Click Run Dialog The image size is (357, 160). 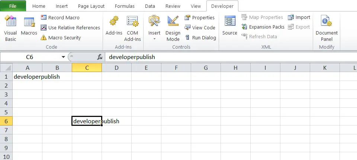[x=200, y=37]
